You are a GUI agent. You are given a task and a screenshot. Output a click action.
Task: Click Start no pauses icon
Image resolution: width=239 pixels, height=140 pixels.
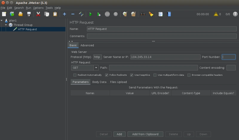[x=99, y=14]
